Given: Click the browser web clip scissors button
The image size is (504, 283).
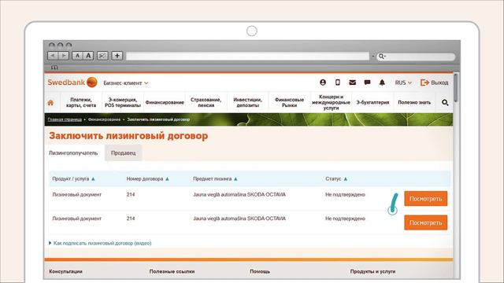Looking at the screenshot, I should point(102,56).
